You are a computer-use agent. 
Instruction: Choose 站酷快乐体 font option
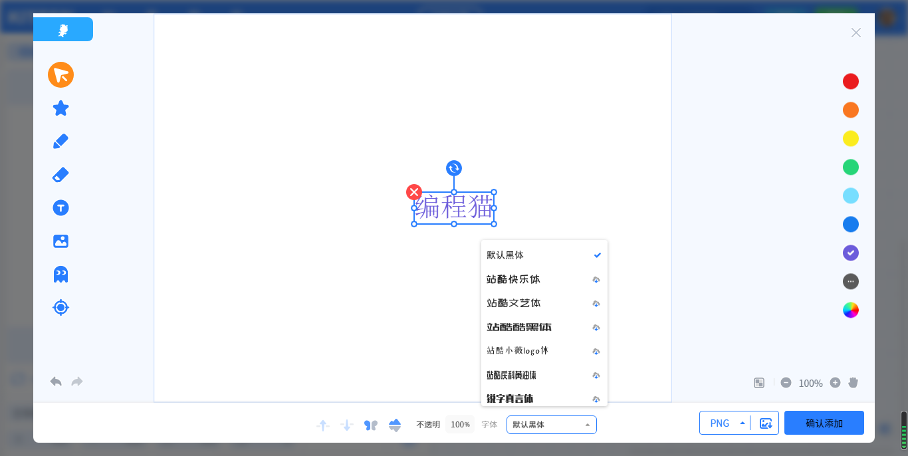(x=544, y=279)
